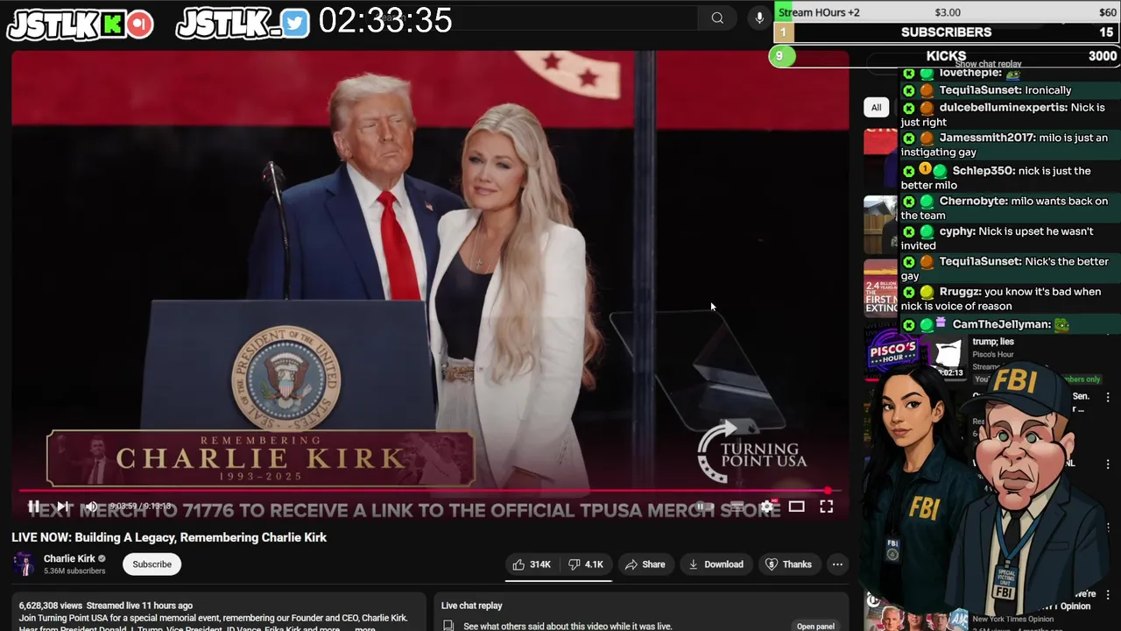Image resolution: width=1121 pixels, height=631 pixels.
Task: Click chat username Ruggz
Action: 961,292
